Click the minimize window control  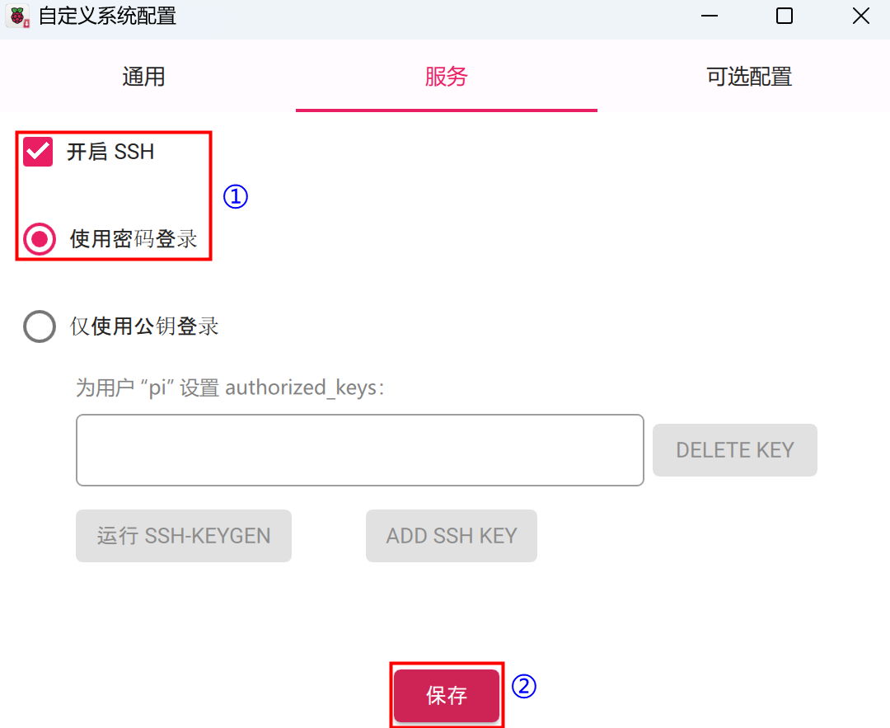pos(709,16)
